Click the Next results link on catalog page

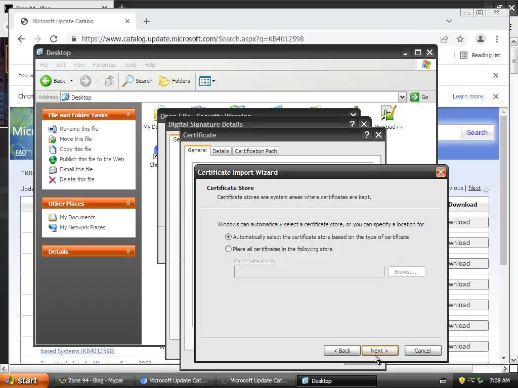(x=474, y=188)
